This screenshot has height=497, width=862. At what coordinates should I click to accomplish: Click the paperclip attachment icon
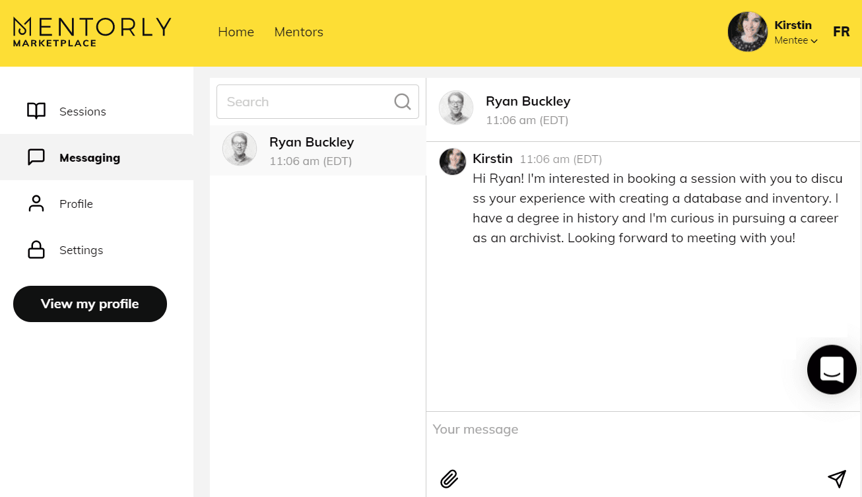pyautogui.click(x=449, y=479)
